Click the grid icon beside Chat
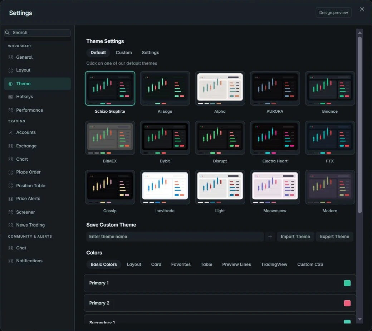This screenshot has width=372, height=331. [x=10, y=248]
